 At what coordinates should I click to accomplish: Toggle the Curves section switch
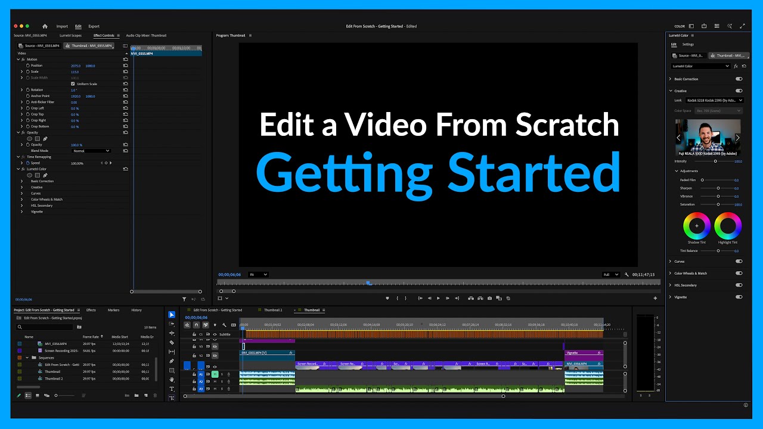pos(739,261)
